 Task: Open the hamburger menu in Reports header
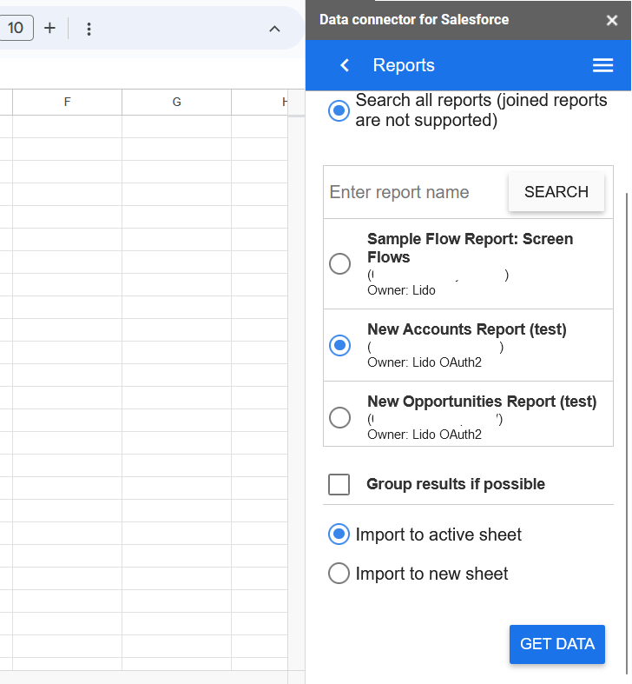point(602,65)
